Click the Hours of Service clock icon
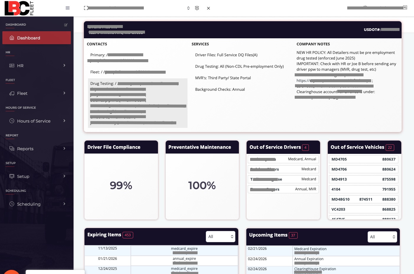This screenshot has width=414, height=274. tap(12, 121)
